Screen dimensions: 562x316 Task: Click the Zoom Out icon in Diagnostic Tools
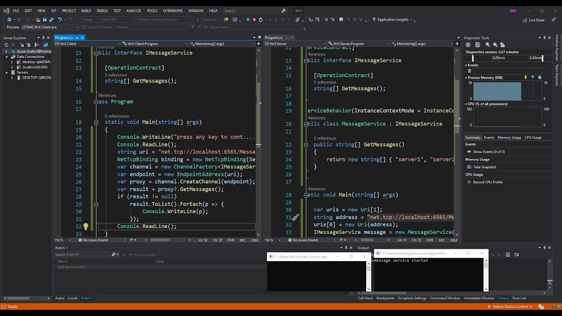[495, 44]
